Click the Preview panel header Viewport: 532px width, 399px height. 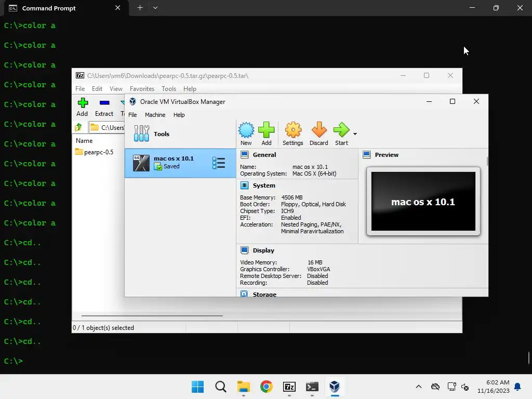[387, 155]
